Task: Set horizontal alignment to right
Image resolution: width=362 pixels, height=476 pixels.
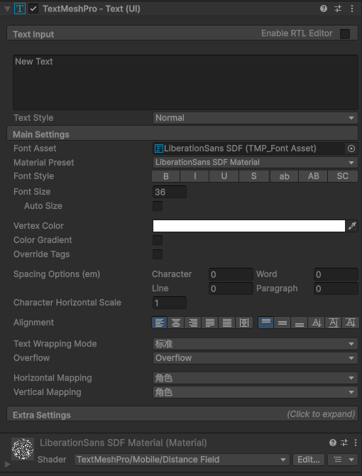Action: 193,323
